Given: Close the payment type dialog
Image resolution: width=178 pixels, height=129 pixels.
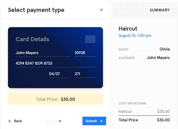Looking at the screenshot, I should coord(101,10).
